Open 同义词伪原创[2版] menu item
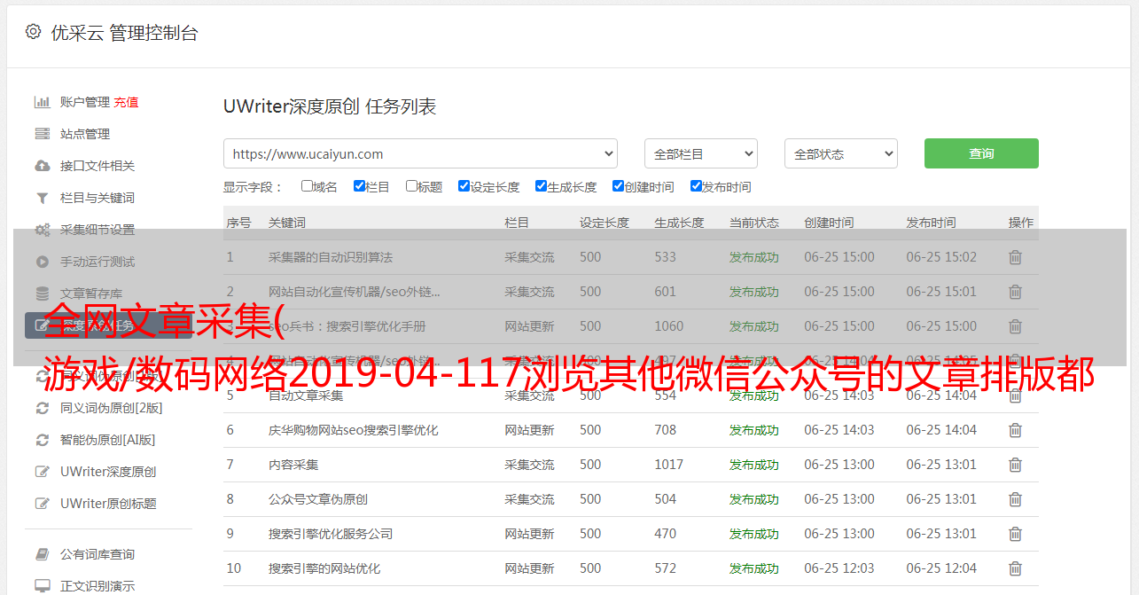Screen dimensions: 1139x595 pos(112,408)
